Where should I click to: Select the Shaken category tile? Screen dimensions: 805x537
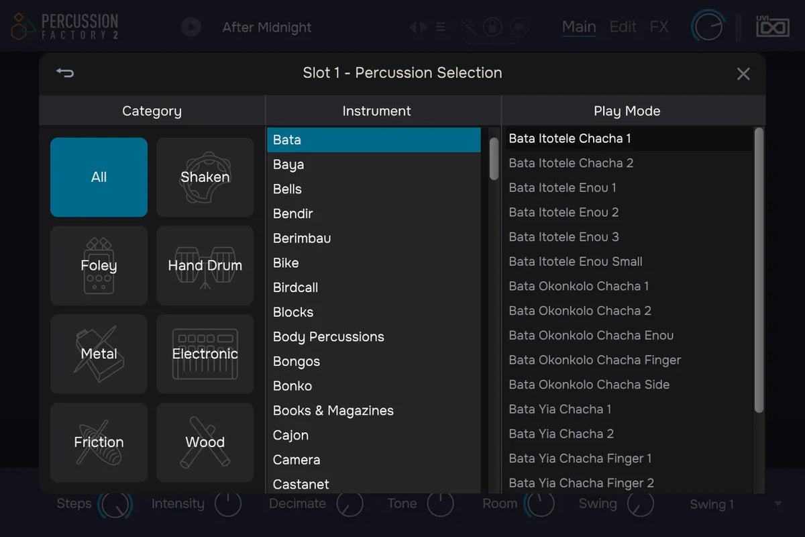coord(205,177)
